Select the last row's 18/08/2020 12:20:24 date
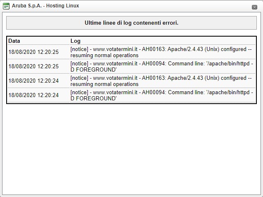Image resolution: width=263 pixels, height=197 pixels. (x=33, y=95)
